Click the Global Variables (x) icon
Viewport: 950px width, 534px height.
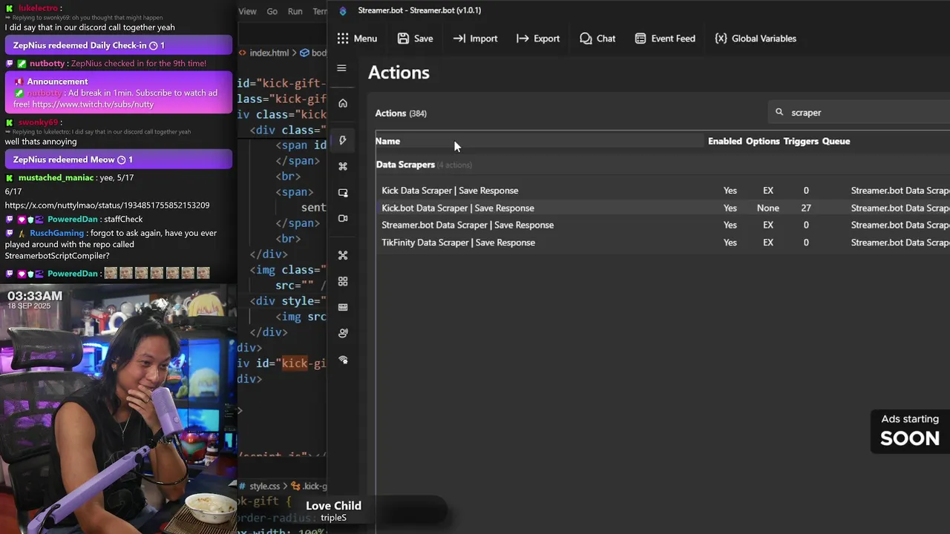point(721,39)
